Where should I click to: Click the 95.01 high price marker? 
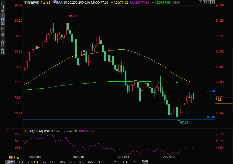[73, 16]
